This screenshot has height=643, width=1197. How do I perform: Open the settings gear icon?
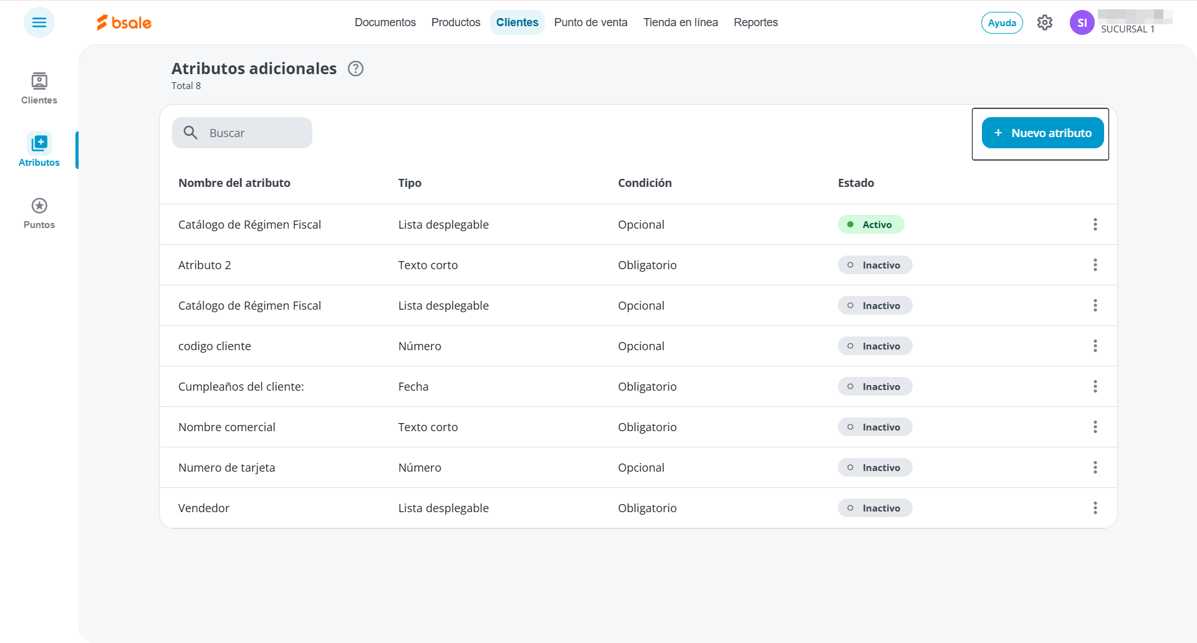pyautogui.click(x=1045, y=22)
